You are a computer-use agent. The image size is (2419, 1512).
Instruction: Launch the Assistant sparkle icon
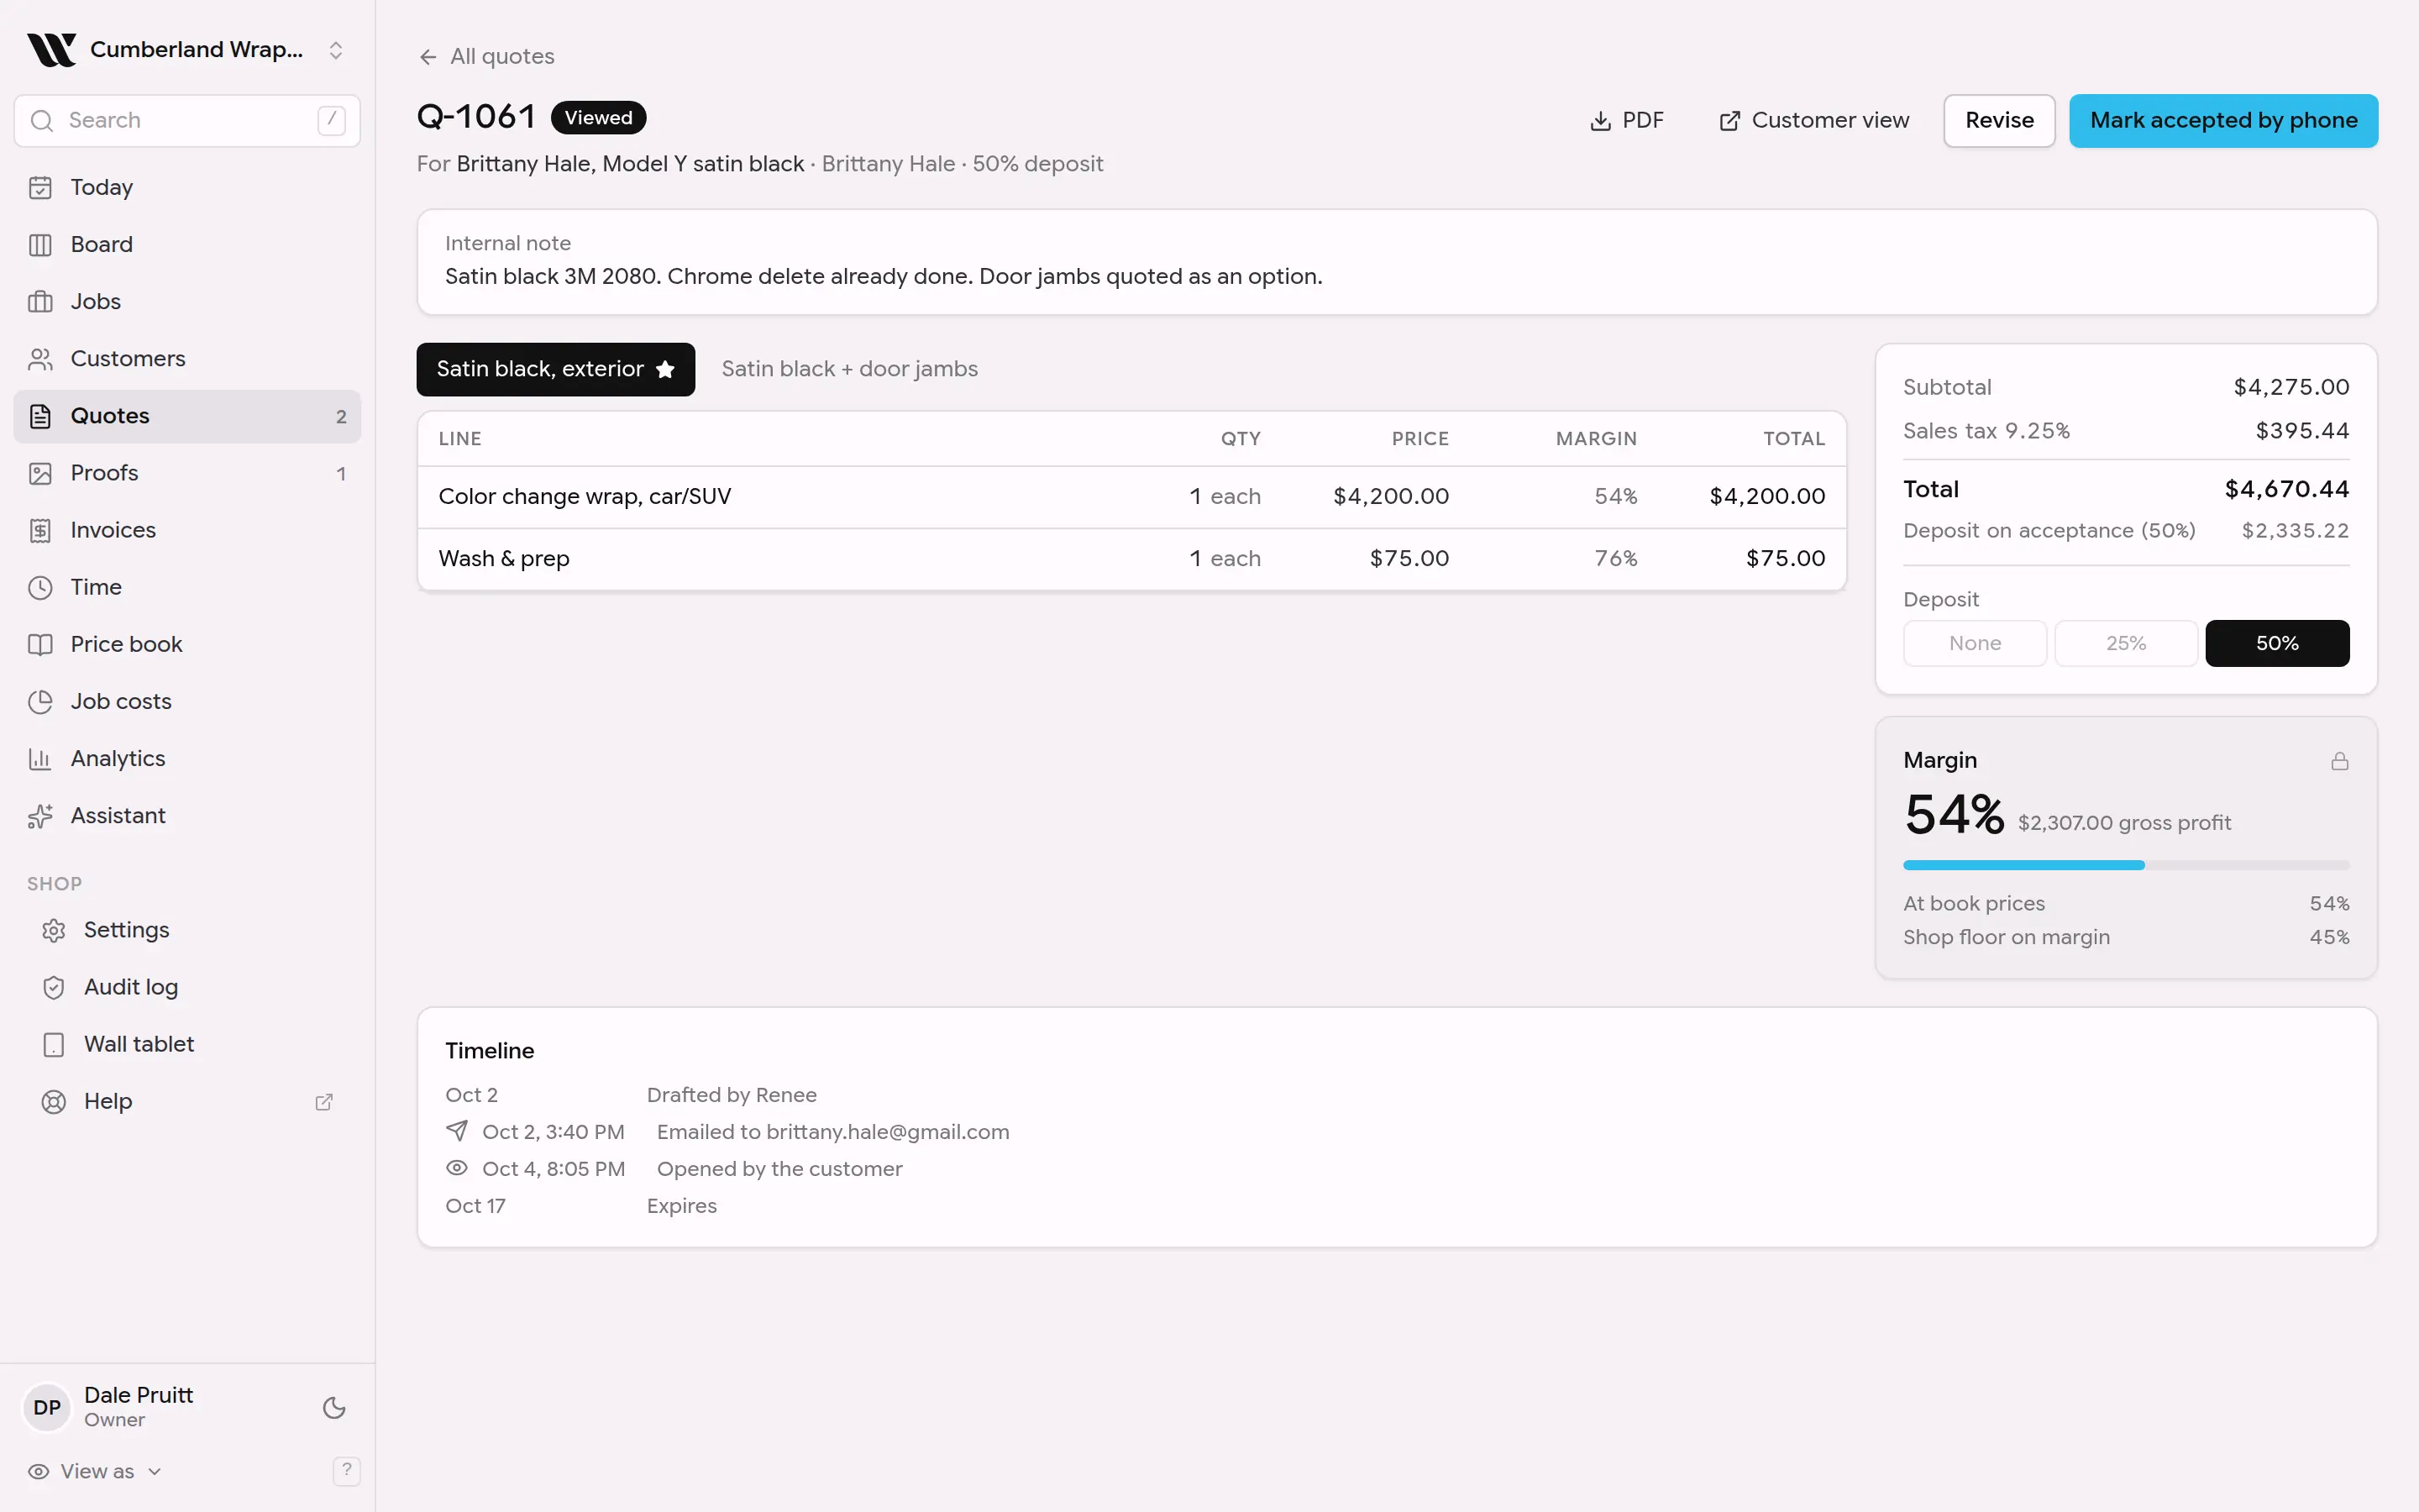(40, 816)
